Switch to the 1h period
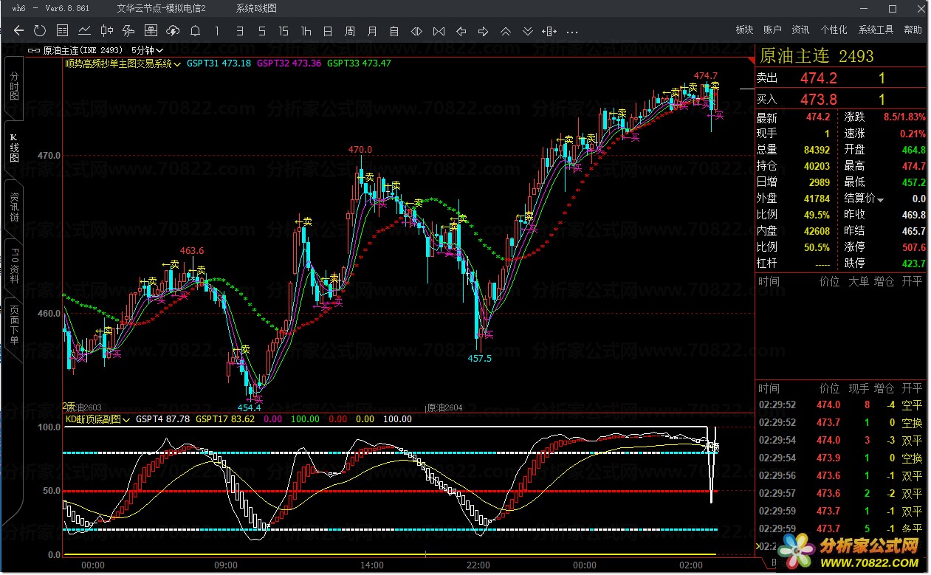 point(306,30)
